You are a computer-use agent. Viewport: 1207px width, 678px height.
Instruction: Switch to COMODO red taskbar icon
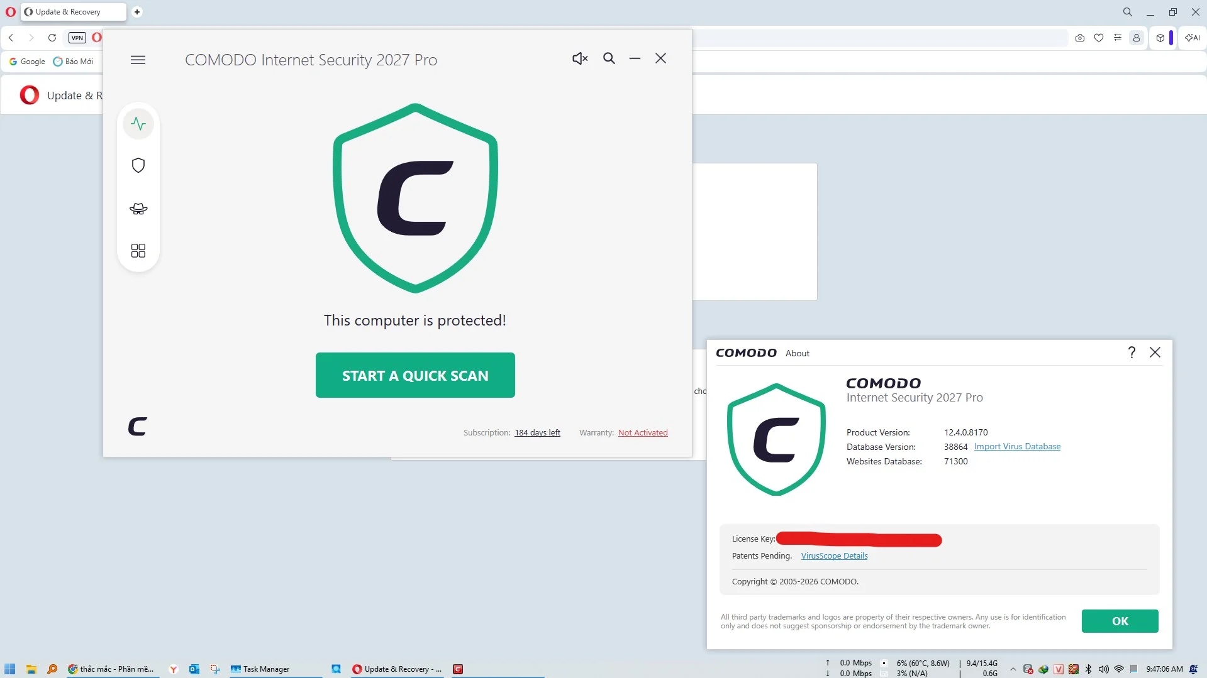tap(458, 669)
